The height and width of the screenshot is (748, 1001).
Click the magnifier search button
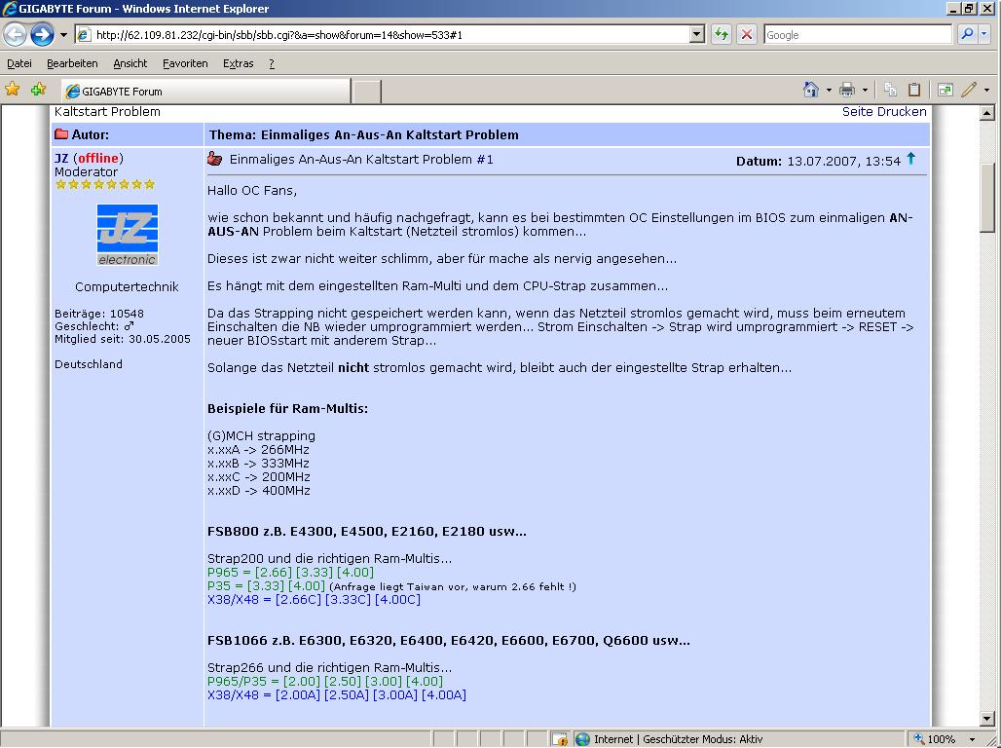pyautogui.click(x=967, y=34)
